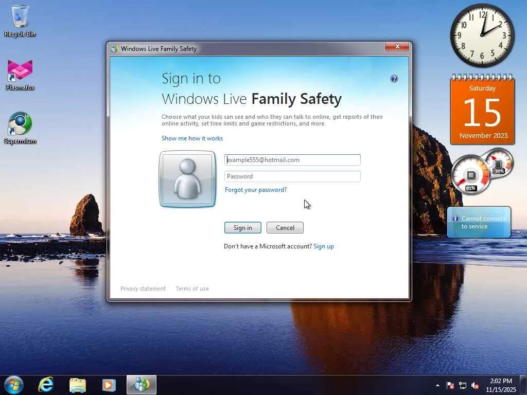Open the Windows Start menu orb
Image resolution: width=527 pixels, height=395 pixels.
14,385
